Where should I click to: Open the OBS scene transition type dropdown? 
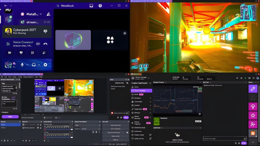pos(88,125)
